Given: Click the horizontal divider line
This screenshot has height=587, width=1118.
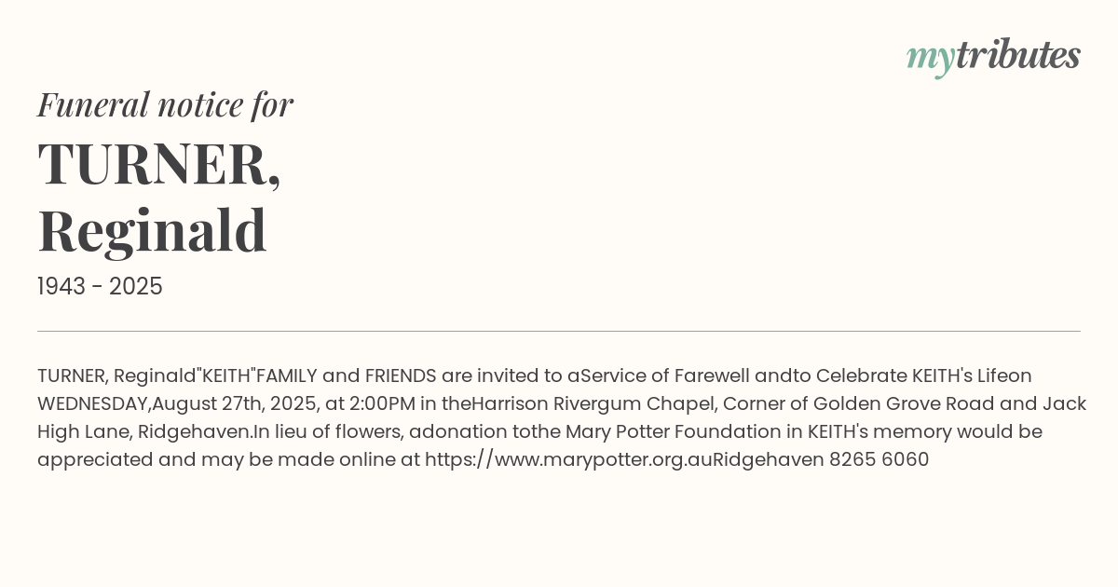Looking at the screenshot, I should [559, 331].
